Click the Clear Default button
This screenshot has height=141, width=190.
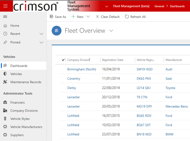click(x=108, y=17)
